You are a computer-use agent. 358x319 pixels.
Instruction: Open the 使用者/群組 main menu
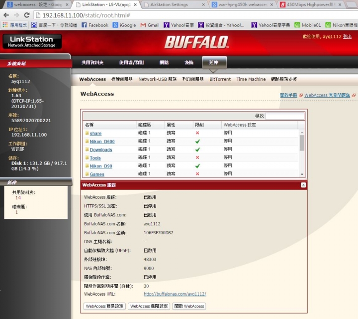pos(131,62)
